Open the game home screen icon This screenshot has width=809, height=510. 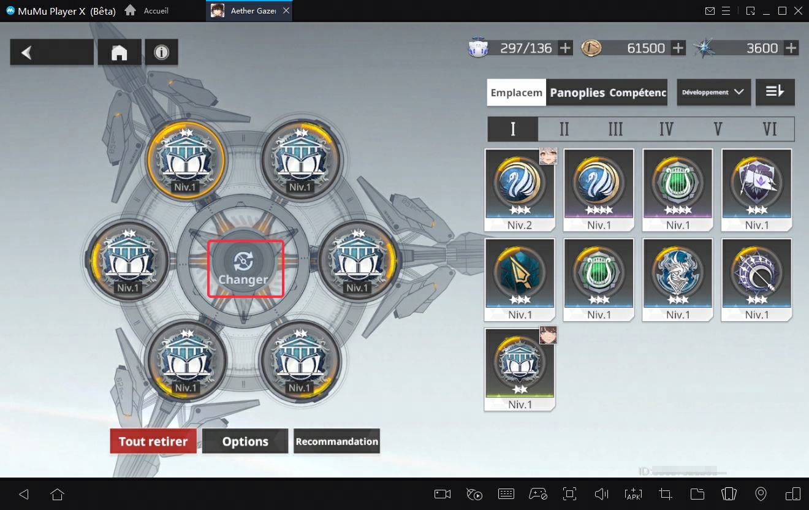(119, 53)
